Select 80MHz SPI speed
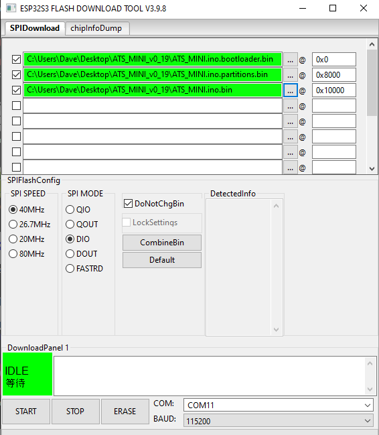This screenshot has height=435, width=379. pos(27,253)
